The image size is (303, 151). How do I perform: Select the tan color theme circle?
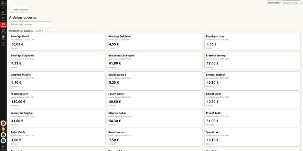tap(3, 129)
